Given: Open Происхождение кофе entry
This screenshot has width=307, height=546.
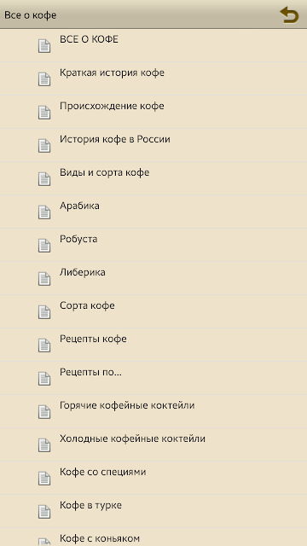Looking at the screenshot, I should pyautogui.click(x=153, y=112).
